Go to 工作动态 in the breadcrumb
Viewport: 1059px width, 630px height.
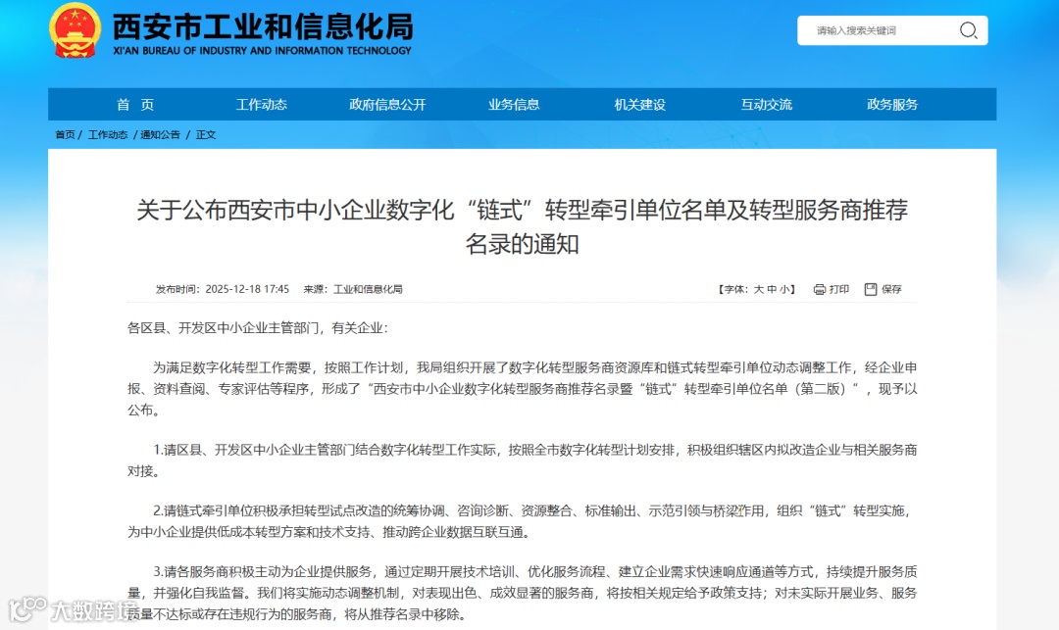[108, 135]
